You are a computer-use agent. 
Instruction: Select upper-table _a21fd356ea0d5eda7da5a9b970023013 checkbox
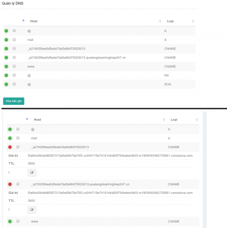[14, 48]
